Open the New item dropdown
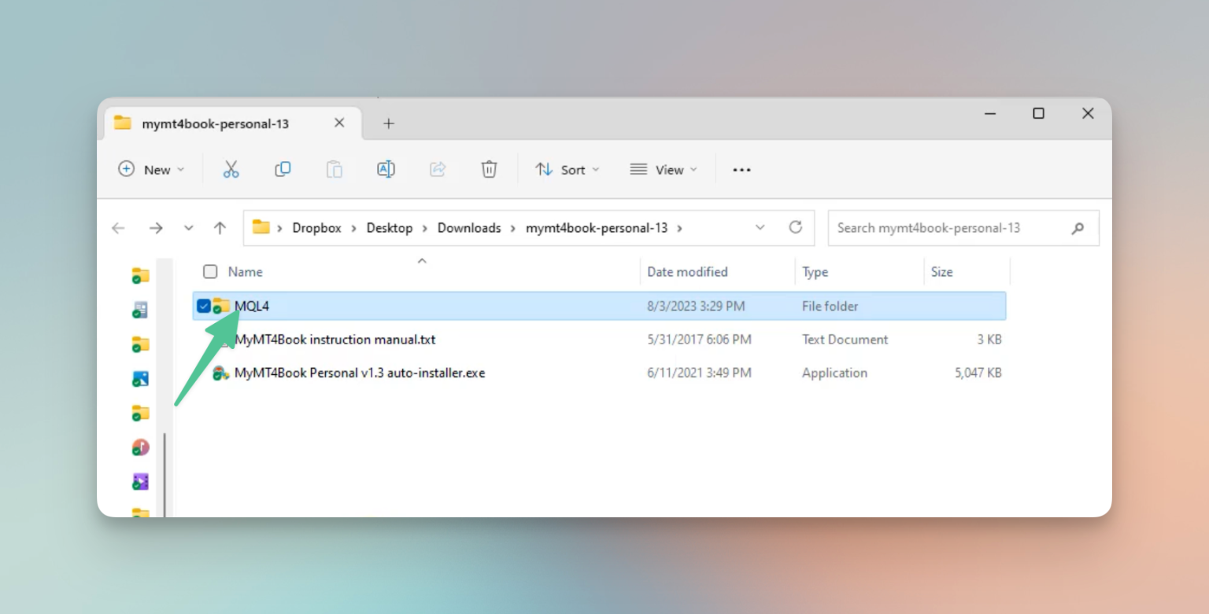The height and width of the screenshot is (614, 1209). click(151, 170)
